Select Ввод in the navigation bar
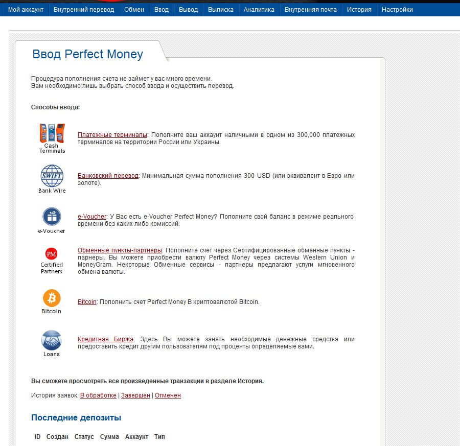The height and width of the screenshot is (446, 460). point(162,10)
